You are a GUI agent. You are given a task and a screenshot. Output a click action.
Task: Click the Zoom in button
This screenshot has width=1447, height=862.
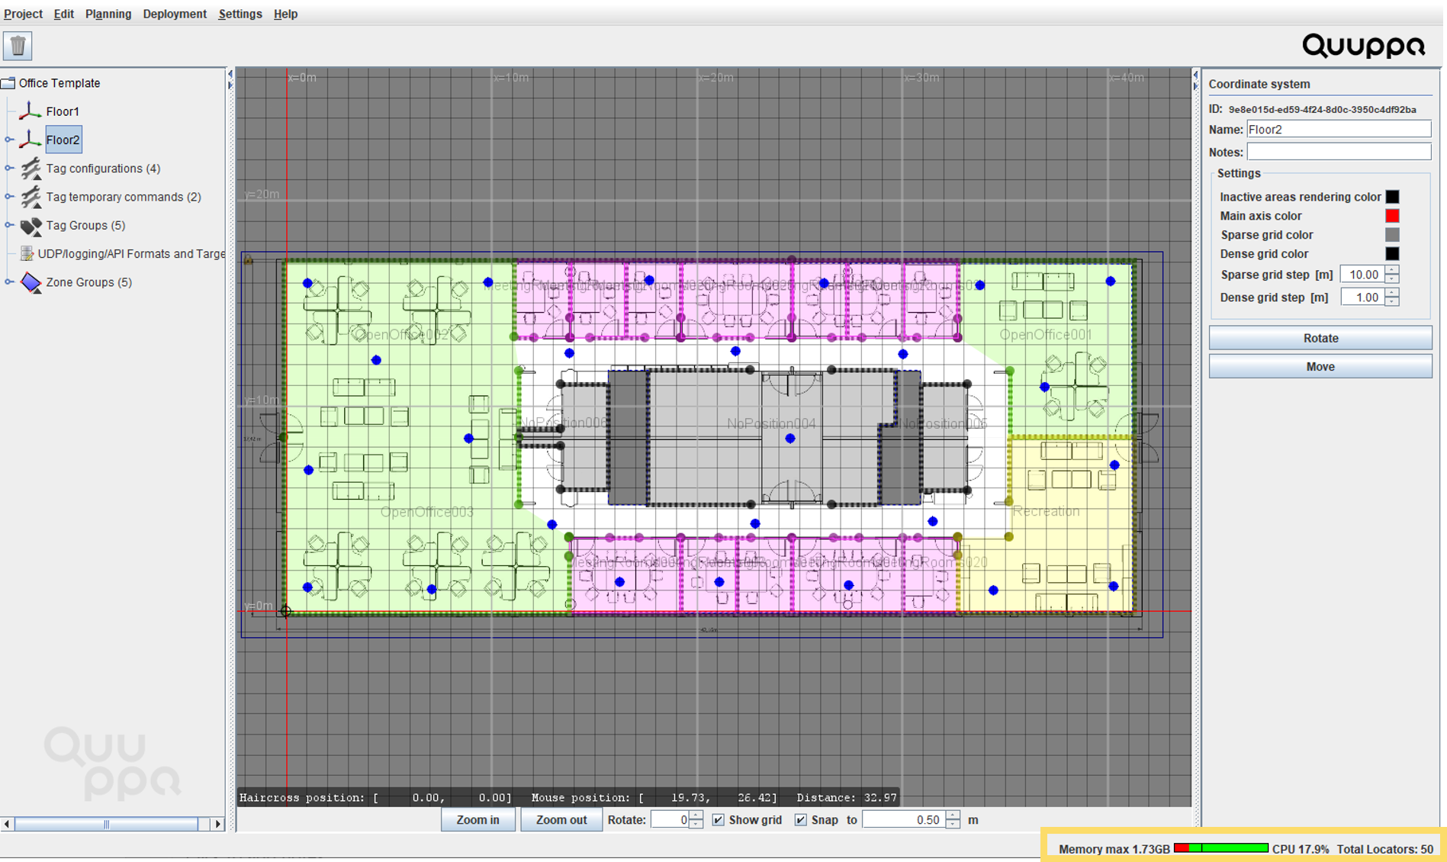[478, 820]
